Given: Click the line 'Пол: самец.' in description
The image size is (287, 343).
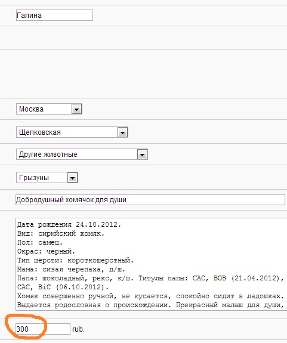Looking at the screenshot, I should pos(40,243).
